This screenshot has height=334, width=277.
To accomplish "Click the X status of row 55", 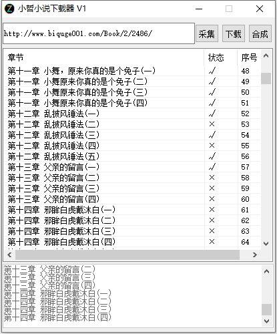I will [212, 146].
